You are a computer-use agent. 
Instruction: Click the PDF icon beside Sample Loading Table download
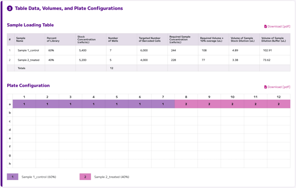[x=266, y=27]
